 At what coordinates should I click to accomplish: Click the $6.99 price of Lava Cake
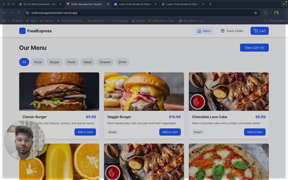point(260,117)
